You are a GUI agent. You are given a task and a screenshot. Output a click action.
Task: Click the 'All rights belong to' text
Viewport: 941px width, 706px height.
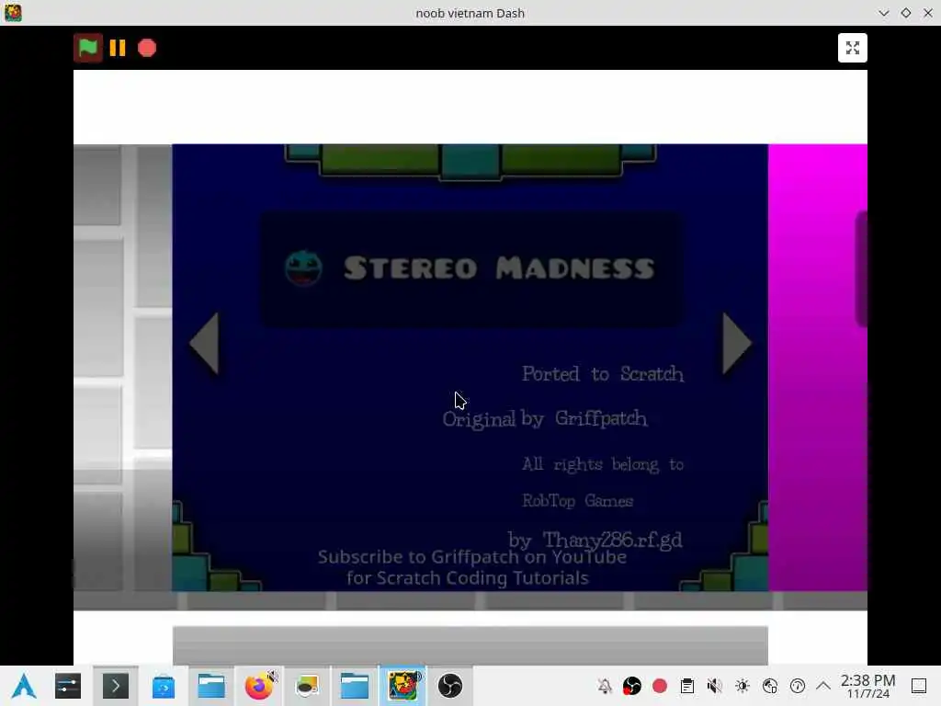[603, 464]
